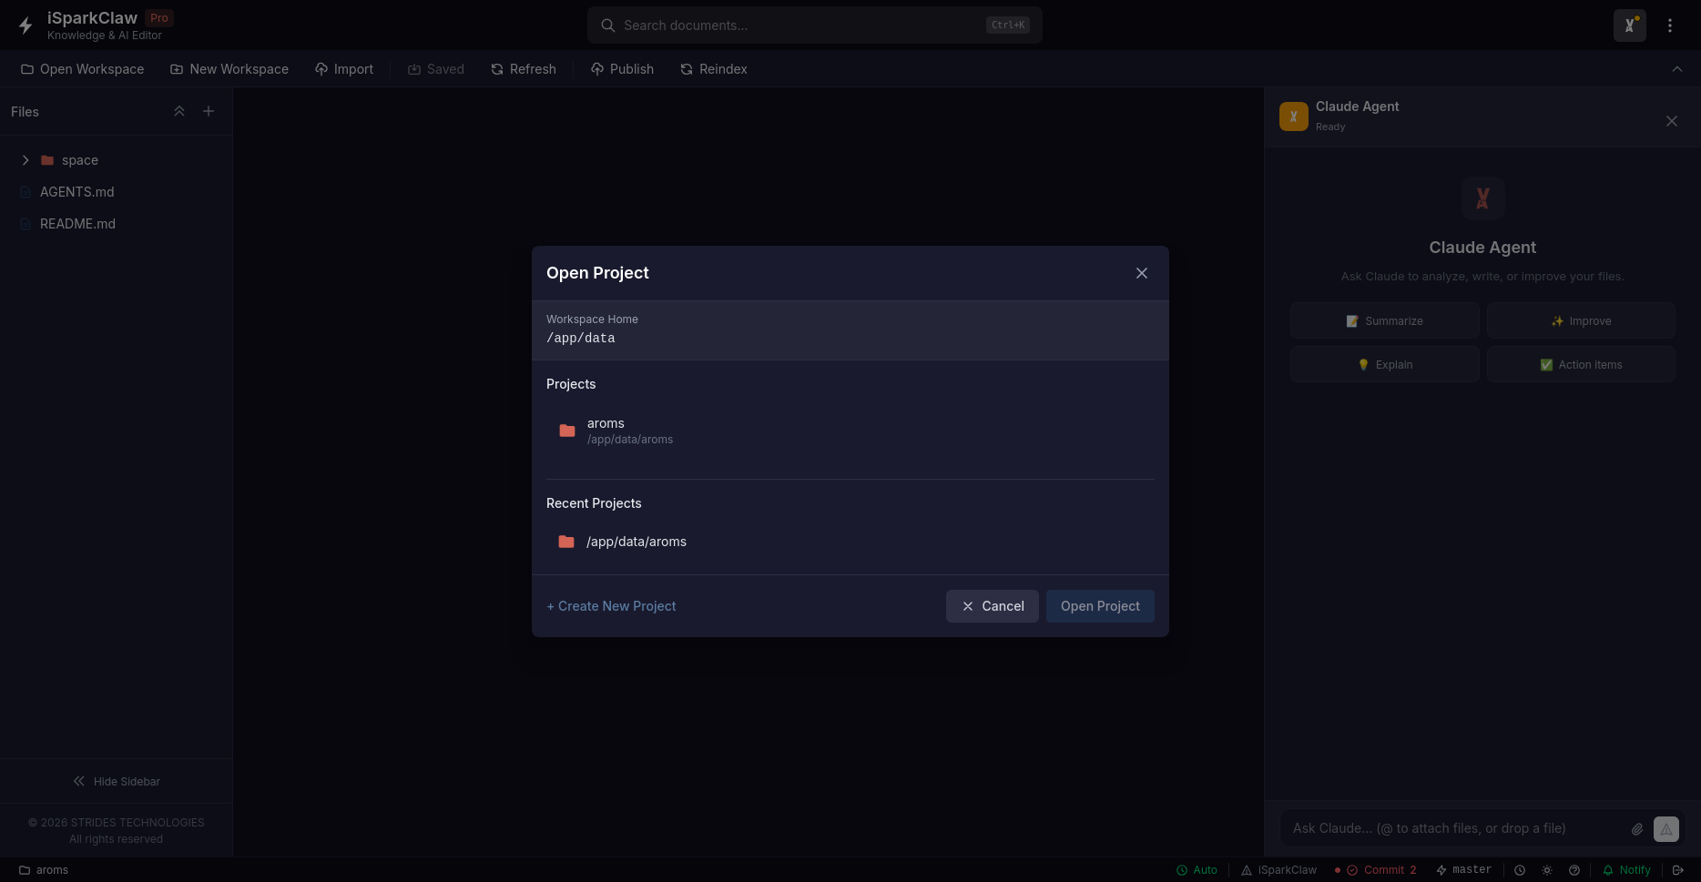Click the Action items quick action

(x=1582, y=365)
